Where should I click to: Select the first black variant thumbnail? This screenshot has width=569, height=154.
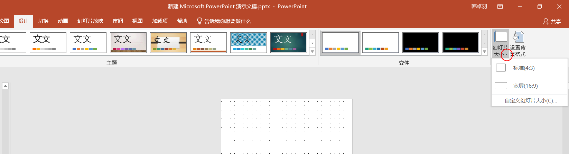tap(421, 43)
